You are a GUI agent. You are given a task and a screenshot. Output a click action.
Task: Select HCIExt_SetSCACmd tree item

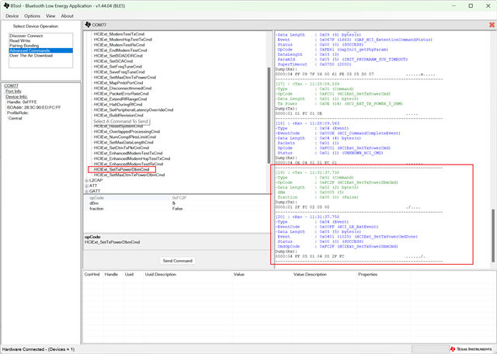[x=113, y=61]
